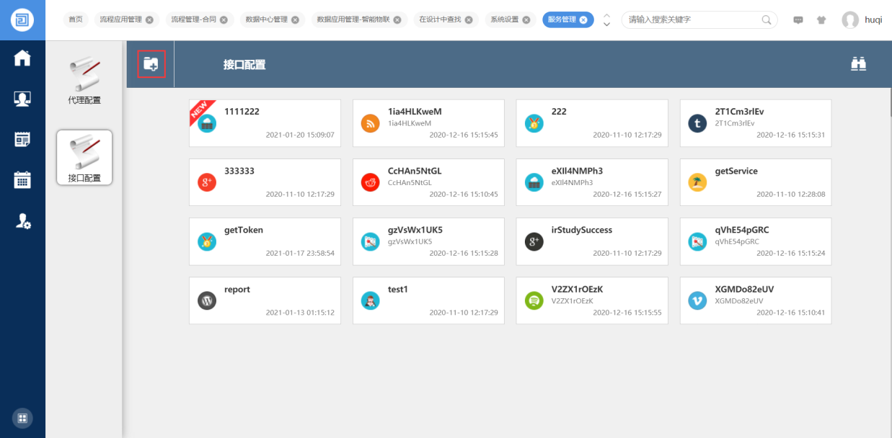The image size is (892, 438).
Task: Expand tab list up arrow
Action: pyautogui.click(x=606, y=15)
